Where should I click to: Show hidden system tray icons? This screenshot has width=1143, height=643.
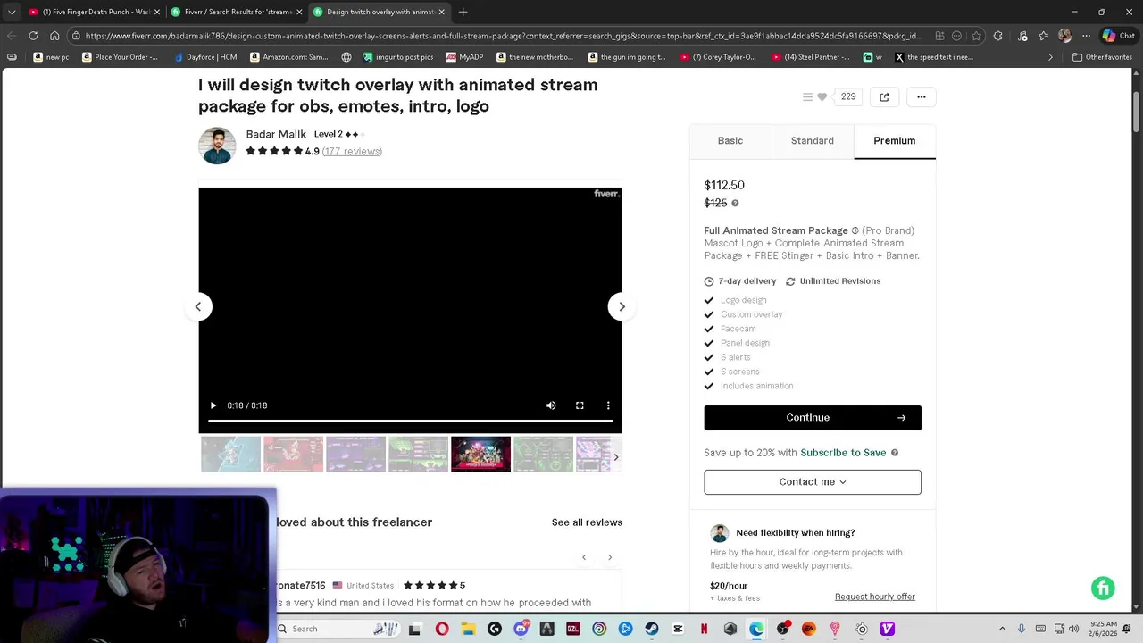pos(1002,629)
